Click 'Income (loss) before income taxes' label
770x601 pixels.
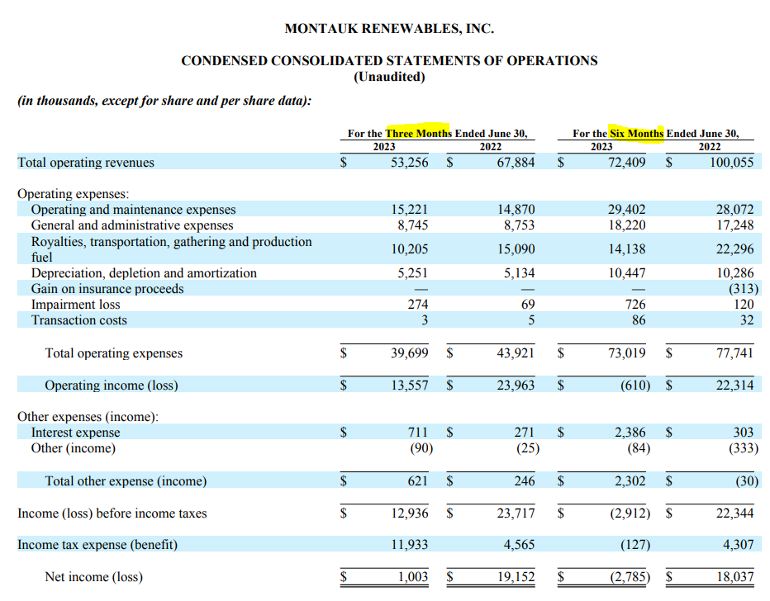coord(112,513)
